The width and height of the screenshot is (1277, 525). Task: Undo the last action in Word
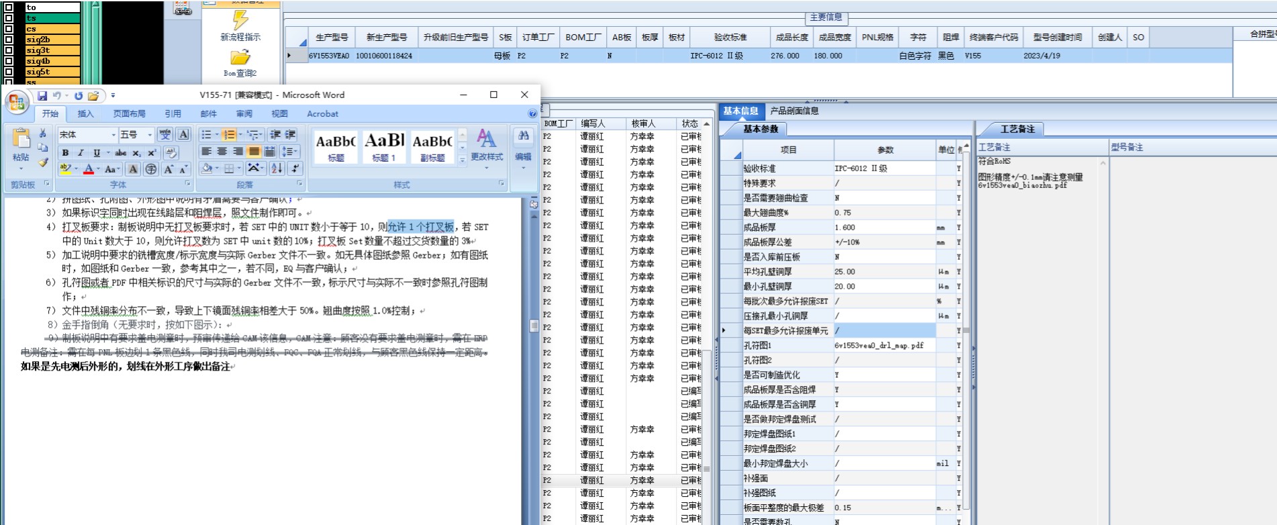tap(57, 95)
